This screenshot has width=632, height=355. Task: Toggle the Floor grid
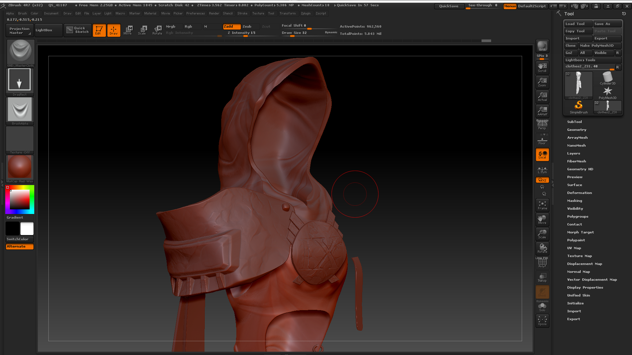click(542, 140)
